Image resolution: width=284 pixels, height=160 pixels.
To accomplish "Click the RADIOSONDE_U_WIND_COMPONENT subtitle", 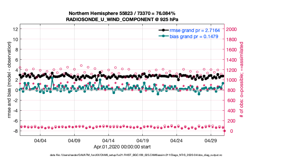I will click(122, 20).
